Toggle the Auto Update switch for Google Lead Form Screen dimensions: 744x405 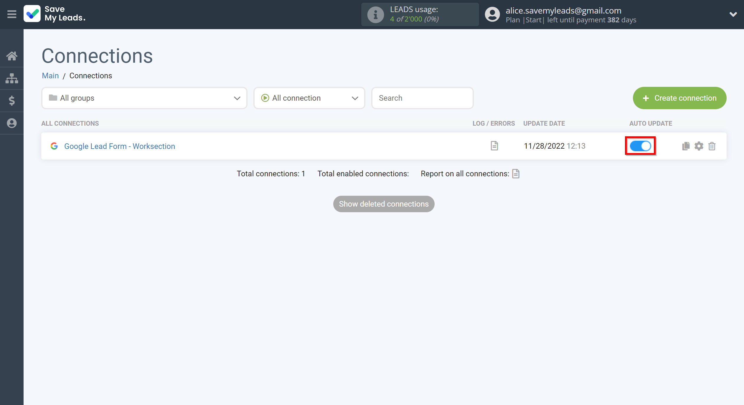(641, 146)
